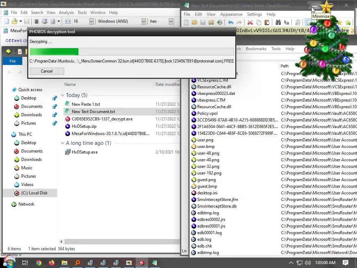Screen dimensions: 357x268
Task: Click Paste clipboard icon in Notepad2 toolbar
Action: pos(267,22)
